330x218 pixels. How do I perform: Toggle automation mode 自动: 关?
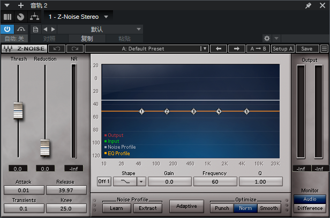coord(14,39)
